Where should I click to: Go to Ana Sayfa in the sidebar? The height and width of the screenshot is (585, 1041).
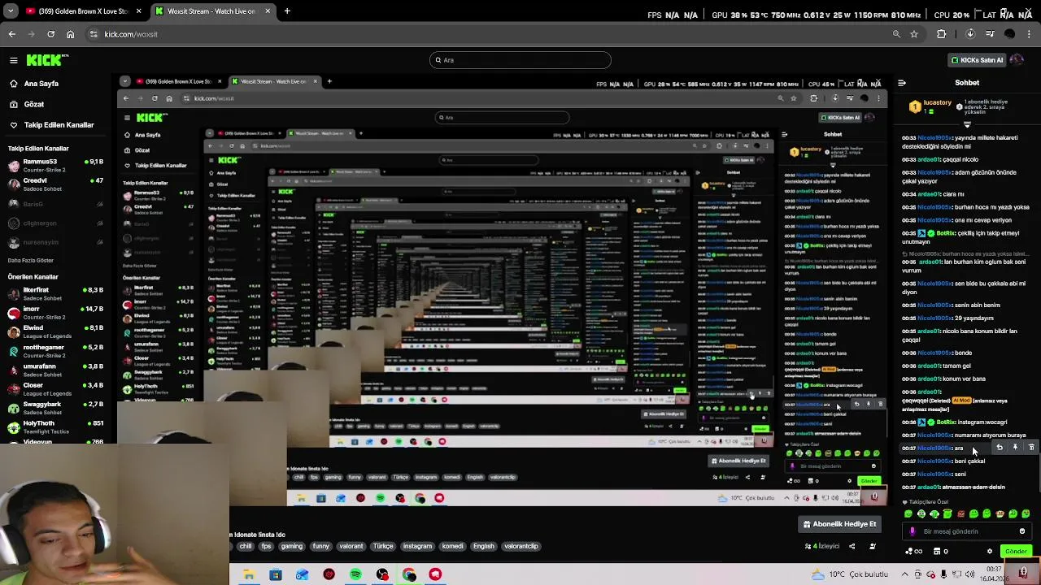coord(33,84)
